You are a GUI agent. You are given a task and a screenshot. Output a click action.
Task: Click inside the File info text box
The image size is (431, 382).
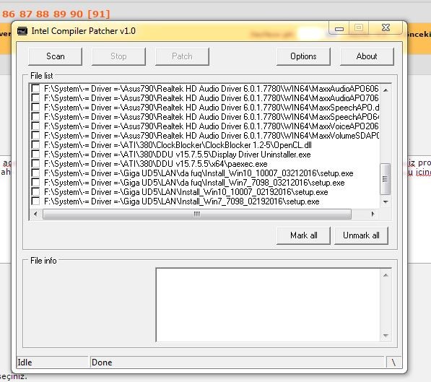coord(268,305)
